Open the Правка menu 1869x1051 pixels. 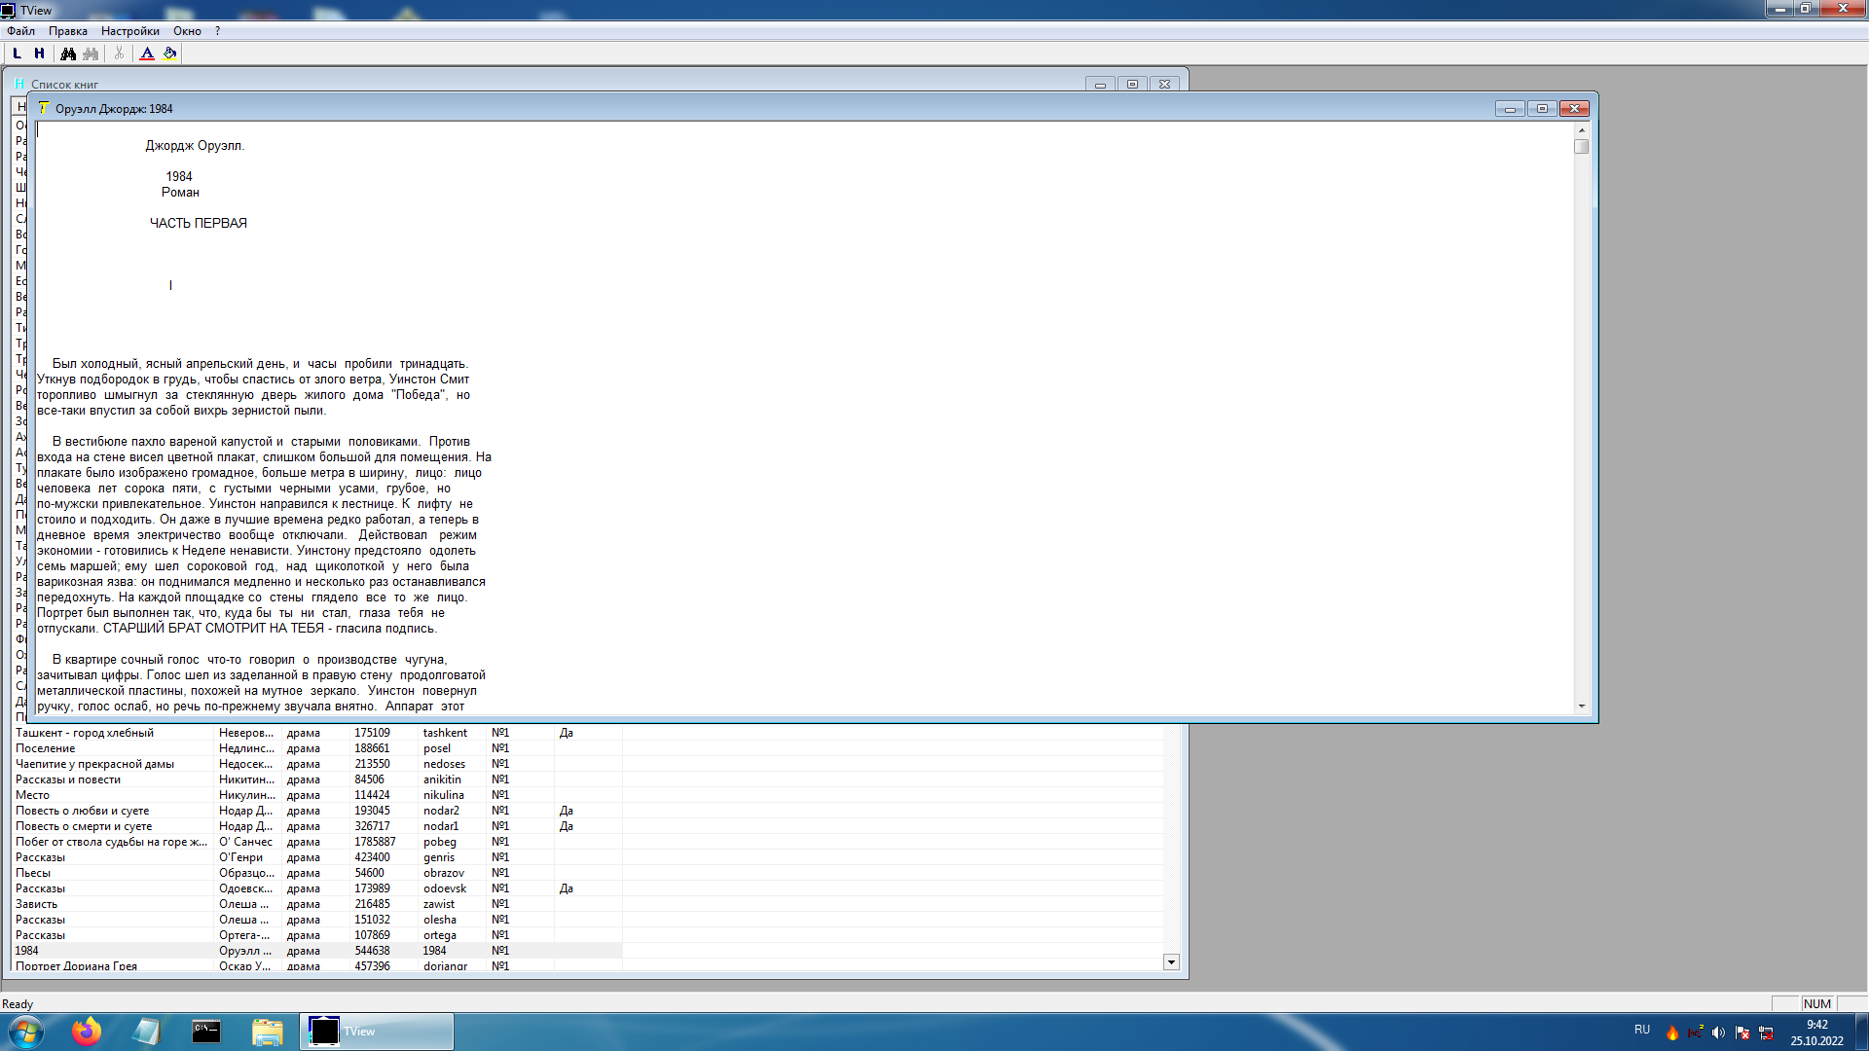[x=68, y=31]
